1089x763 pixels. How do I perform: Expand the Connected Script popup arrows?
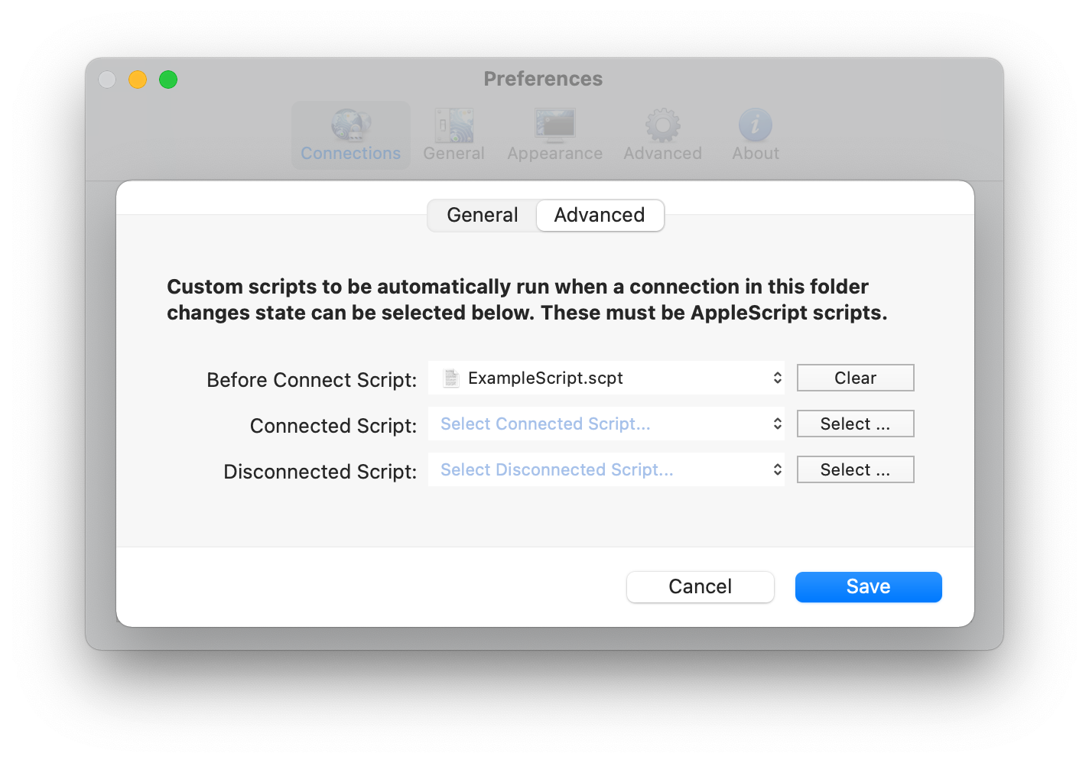point(777,424)
